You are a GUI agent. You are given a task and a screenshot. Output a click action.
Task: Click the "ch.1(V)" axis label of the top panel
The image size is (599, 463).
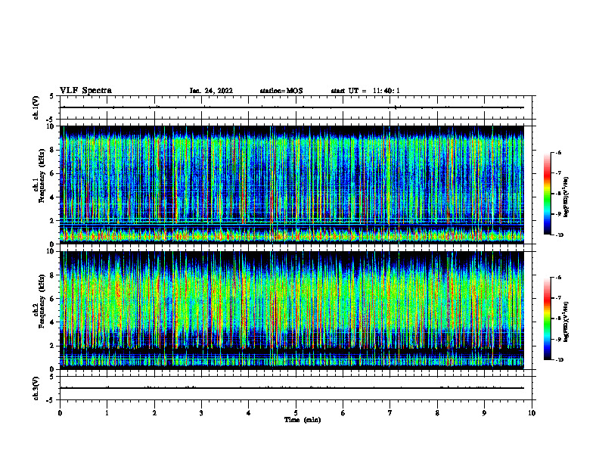click(36, 107)
